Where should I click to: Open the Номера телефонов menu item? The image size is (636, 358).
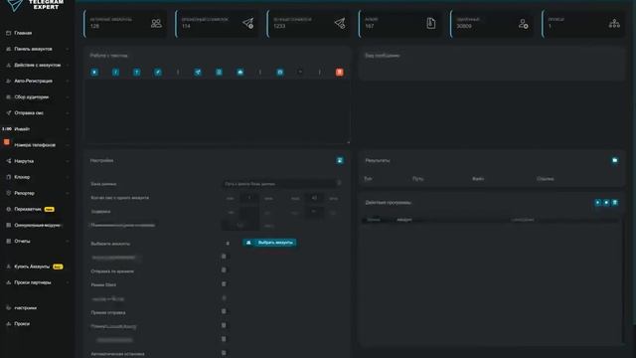pos(36,145)
